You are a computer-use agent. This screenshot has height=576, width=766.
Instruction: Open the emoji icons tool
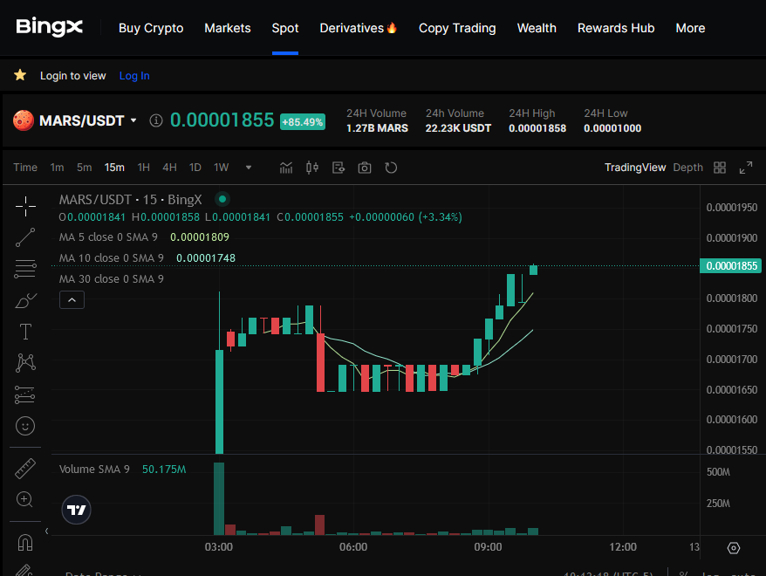pyautogui.click(x=25, y=426)
